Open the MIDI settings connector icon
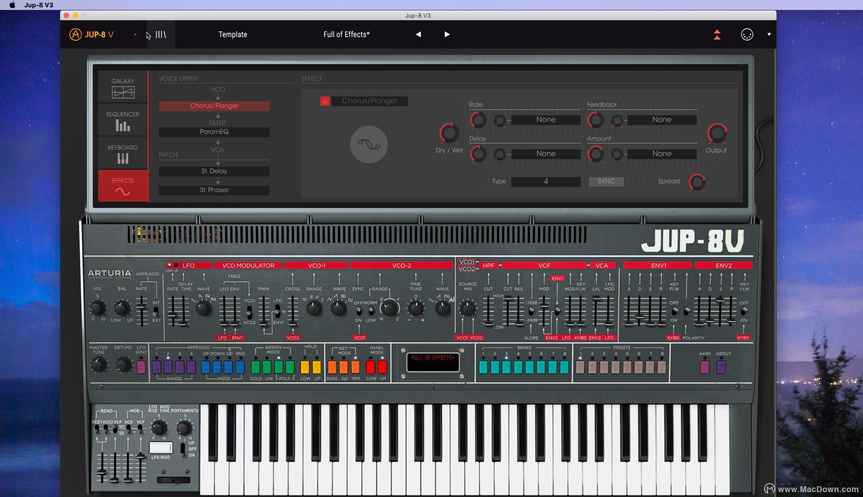863x497 pixels. click(x=747, y=35)
